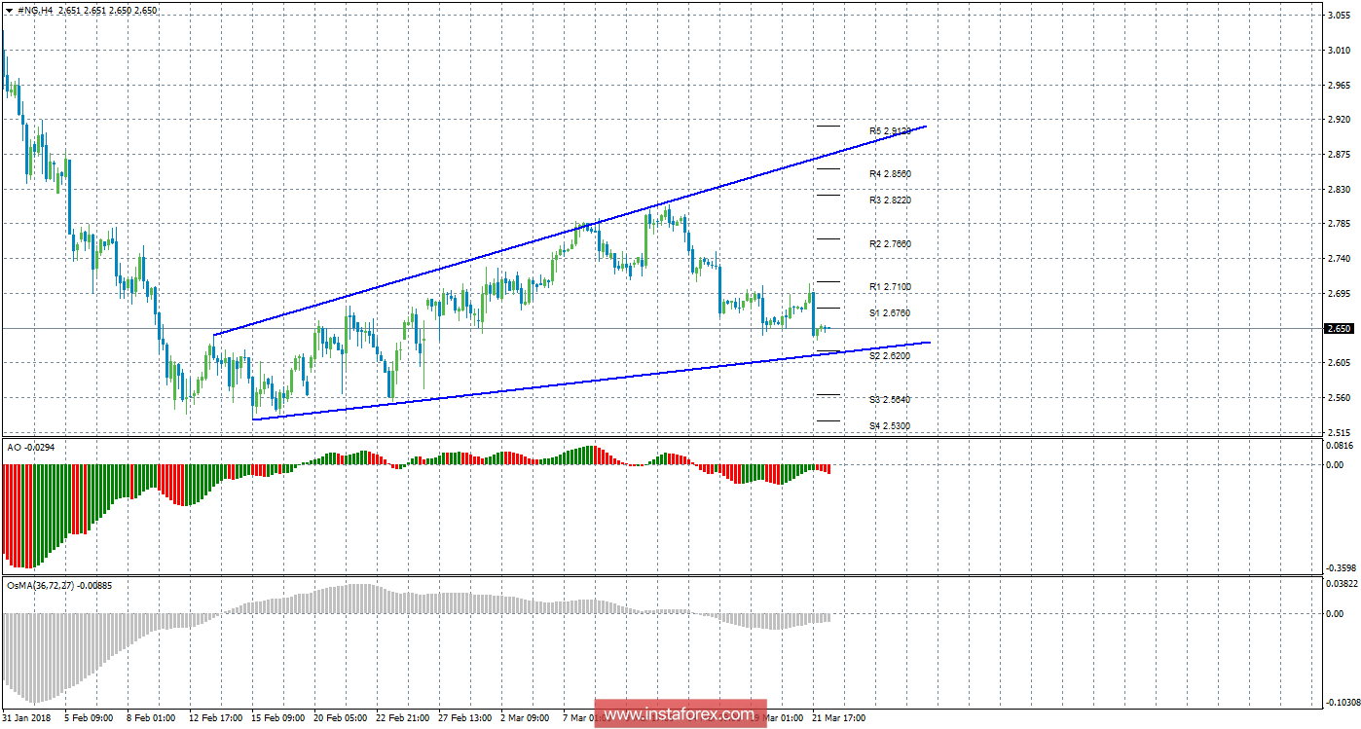Click the 2.785 price axis value
The height and width of the screenshot is (729, 1361).
click(1339, 224)
